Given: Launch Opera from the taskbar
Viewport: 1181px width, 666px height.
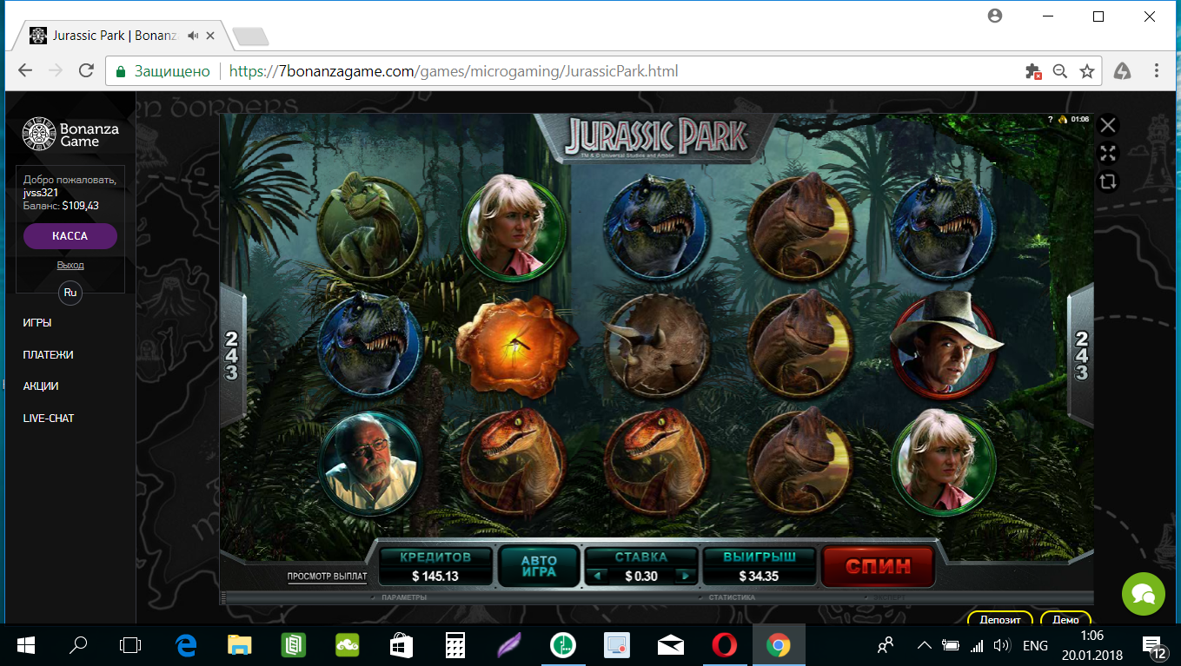Looking at the screenshot, I should click(x=724, y=645).
